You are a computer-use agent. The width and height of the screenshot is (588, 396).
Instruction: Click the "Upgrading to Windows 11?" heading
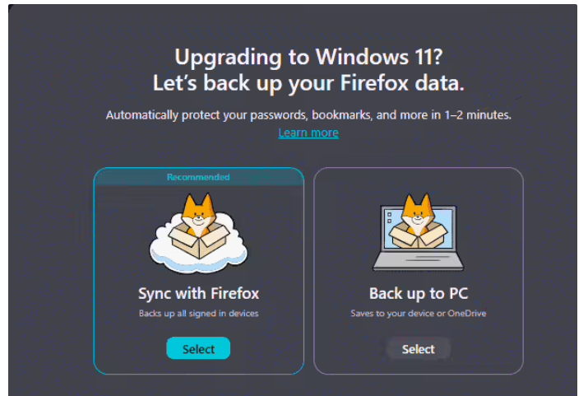(308, 58)
